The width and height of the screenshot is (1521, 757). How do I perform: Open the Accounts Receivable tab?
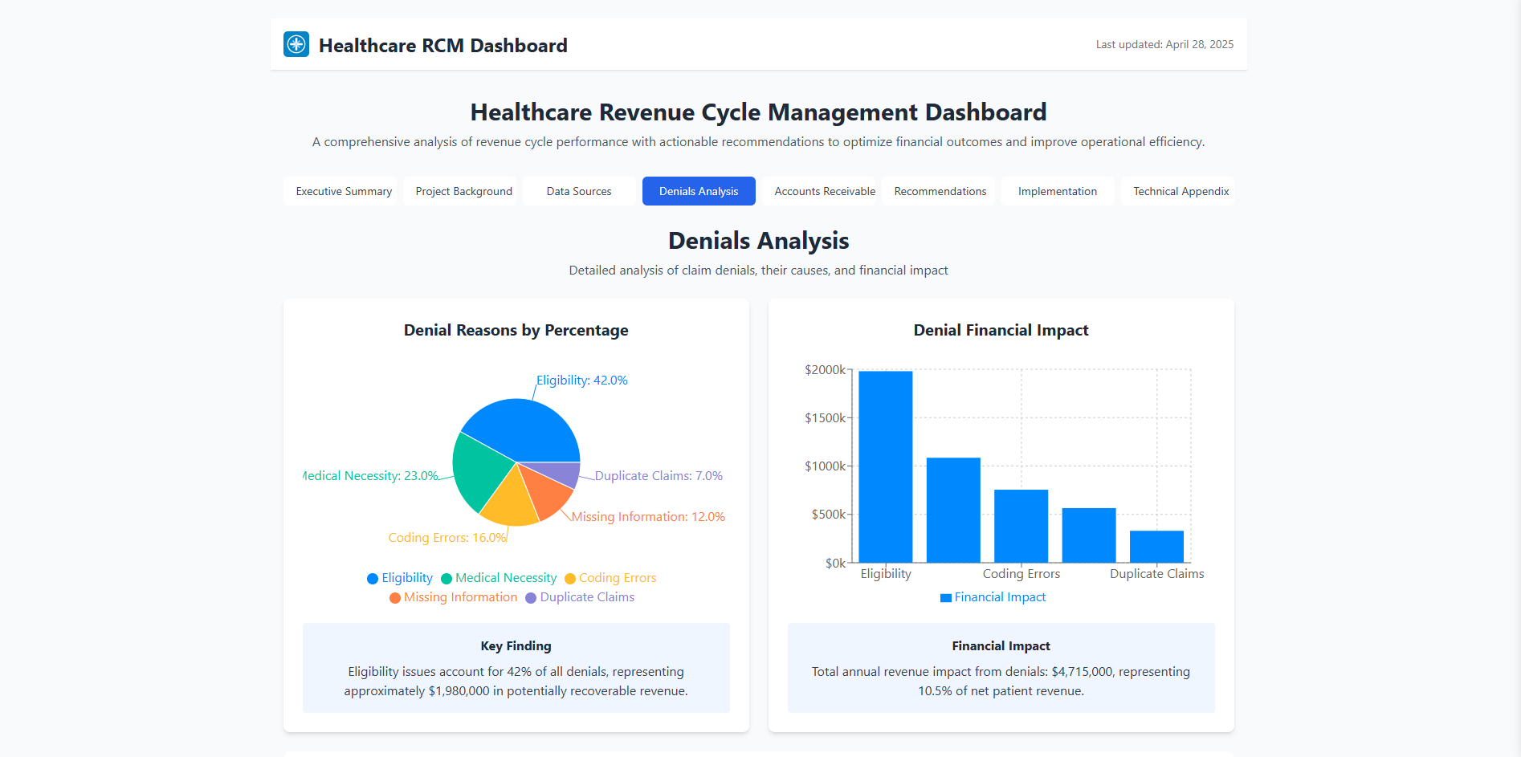824,191
